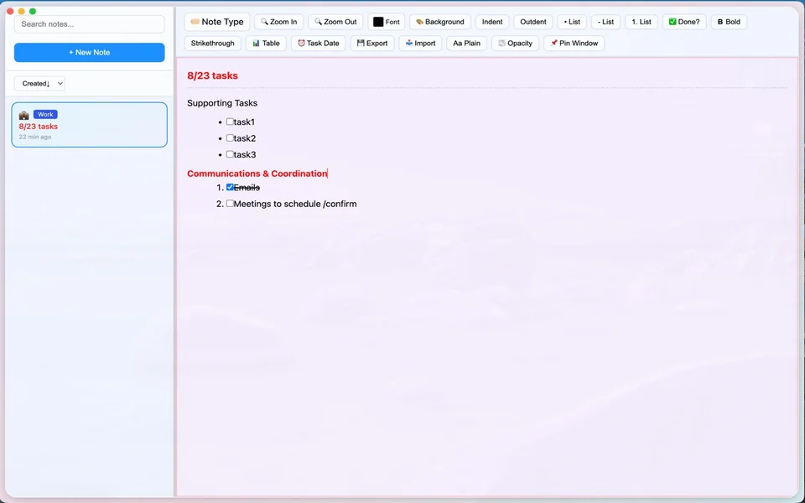Click the Work tag badge

point(45,115)
